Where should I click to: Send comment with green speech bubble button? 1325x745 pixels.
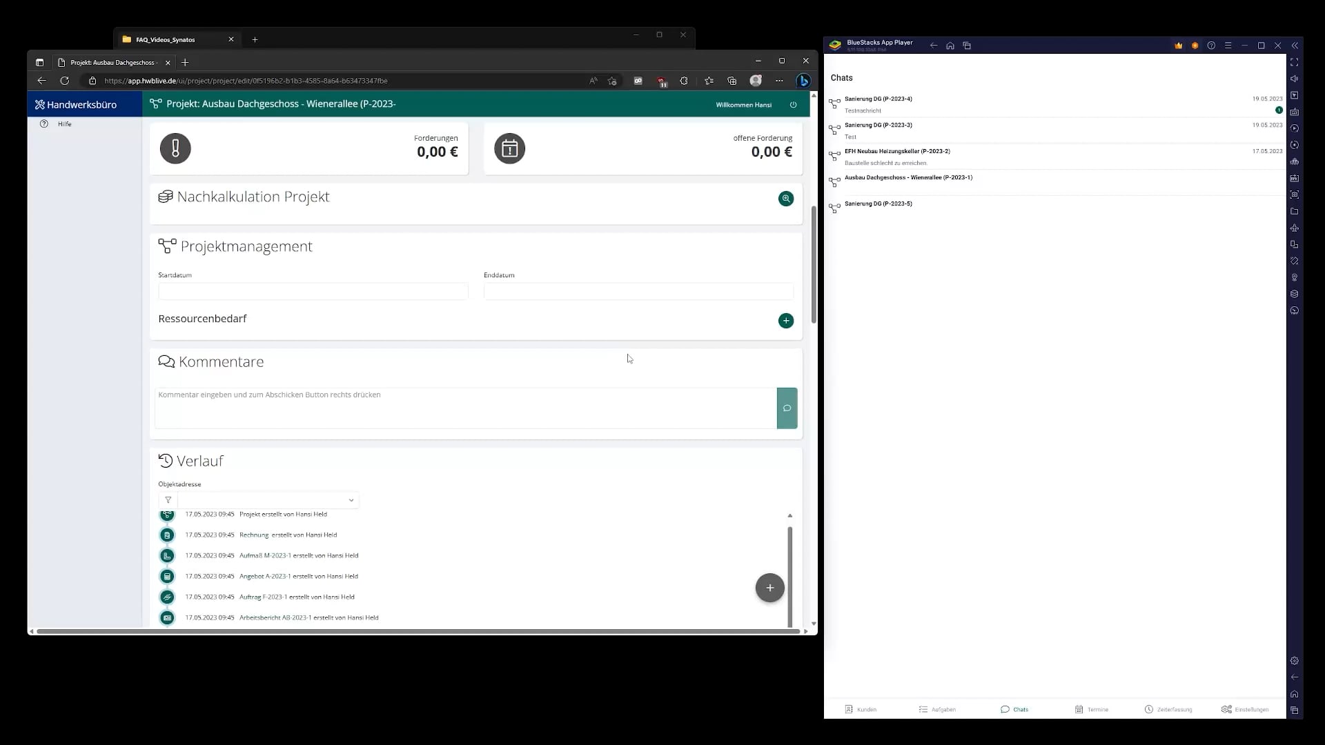coord(787,408)
